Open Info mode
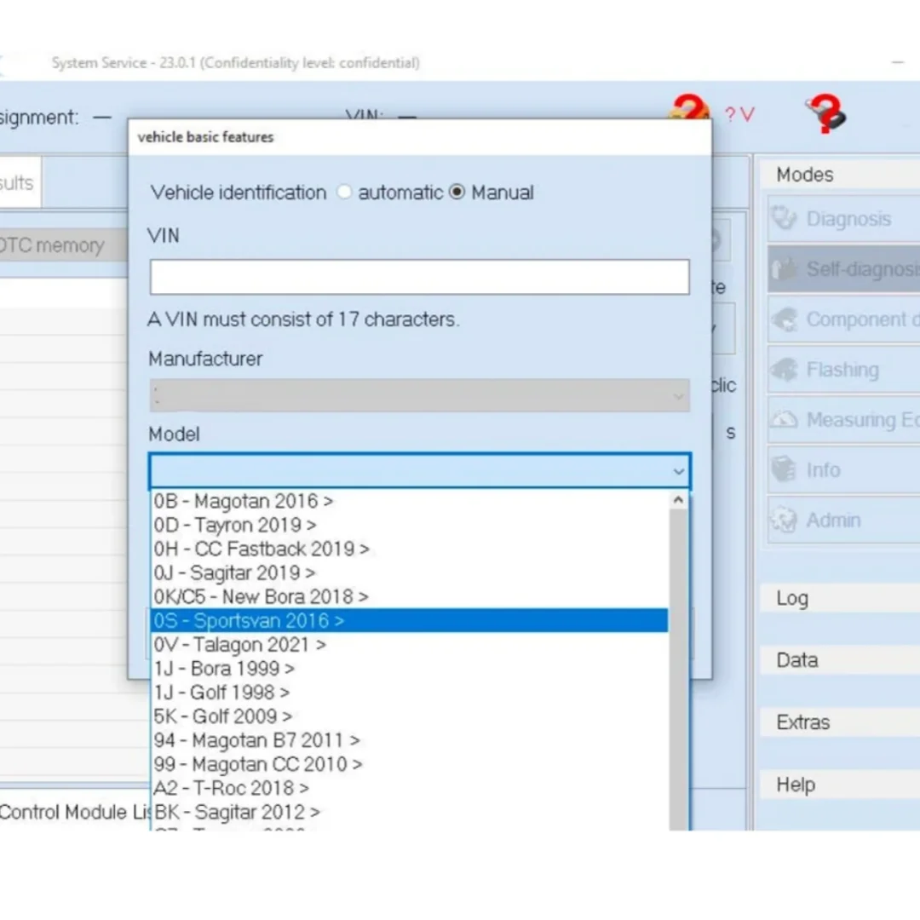 click(x=843, y=470)
